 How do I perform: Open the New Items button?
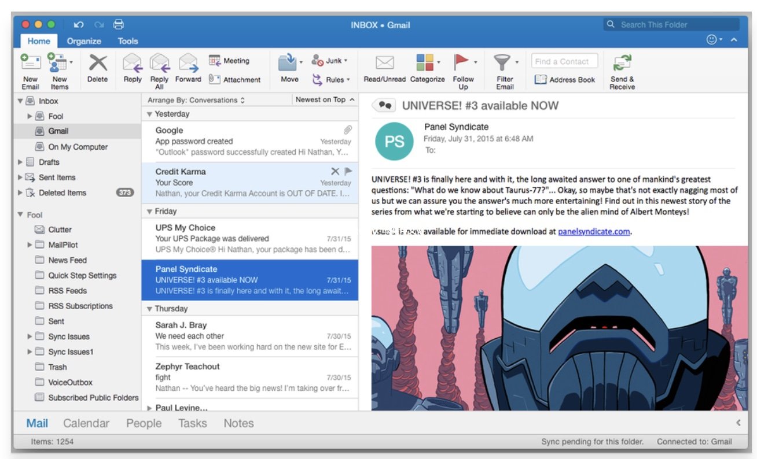59,71
